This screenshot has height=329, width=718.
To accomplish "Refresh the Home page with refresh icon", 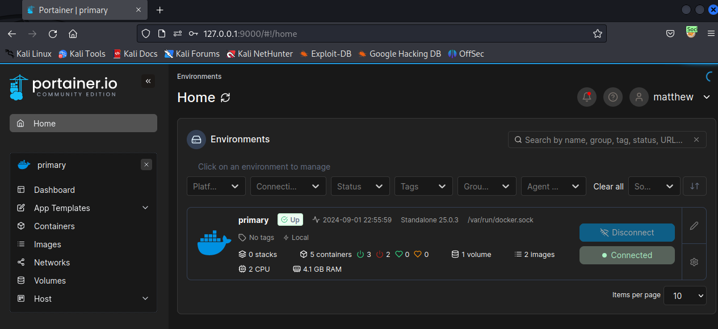I will pyautogui.click(x=225, y=98).
